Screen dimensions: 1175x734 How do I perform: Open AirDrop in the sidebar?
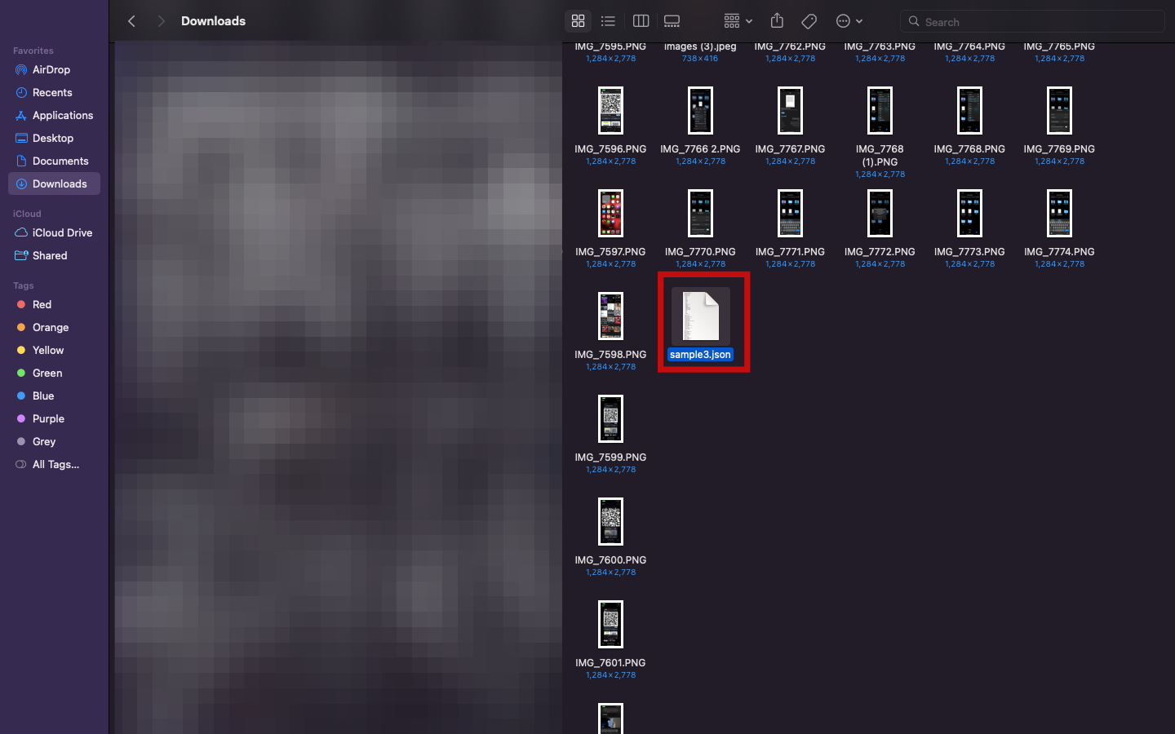coord(51,70)
